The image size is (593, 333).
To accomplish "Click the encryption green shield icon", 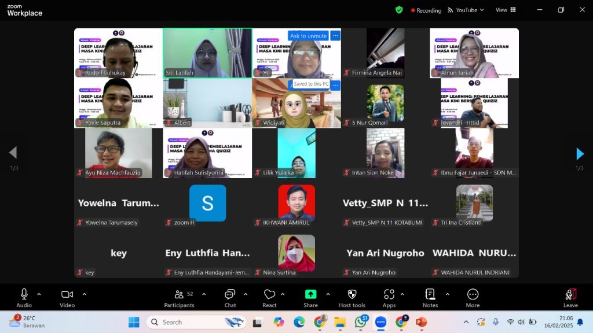I will coord(399,10).
